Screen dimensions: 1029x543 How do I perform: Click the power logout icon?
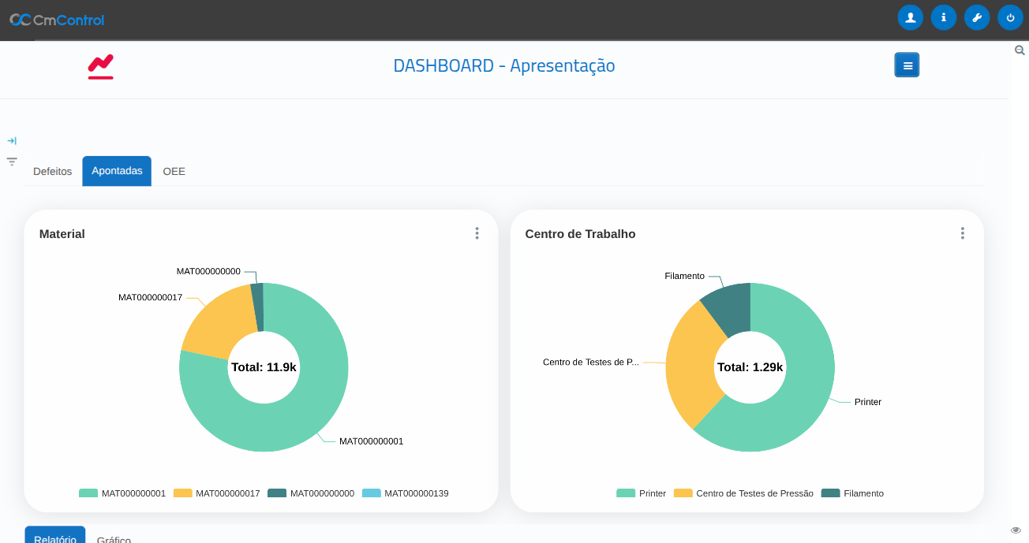(x=1010, y=17)
